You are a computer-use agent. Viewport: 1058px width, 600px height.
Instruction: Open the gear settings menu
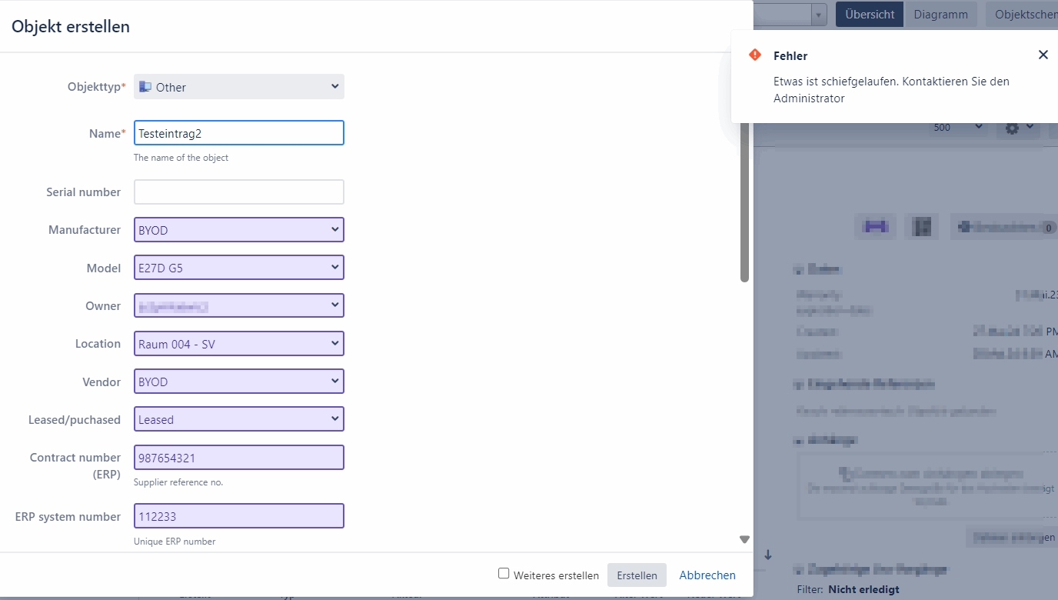tap(1019, 128)
